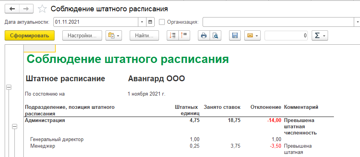This screenshot has height=157, width=360.
Task: Add report to favorites with star
Action: click(43, 9)
